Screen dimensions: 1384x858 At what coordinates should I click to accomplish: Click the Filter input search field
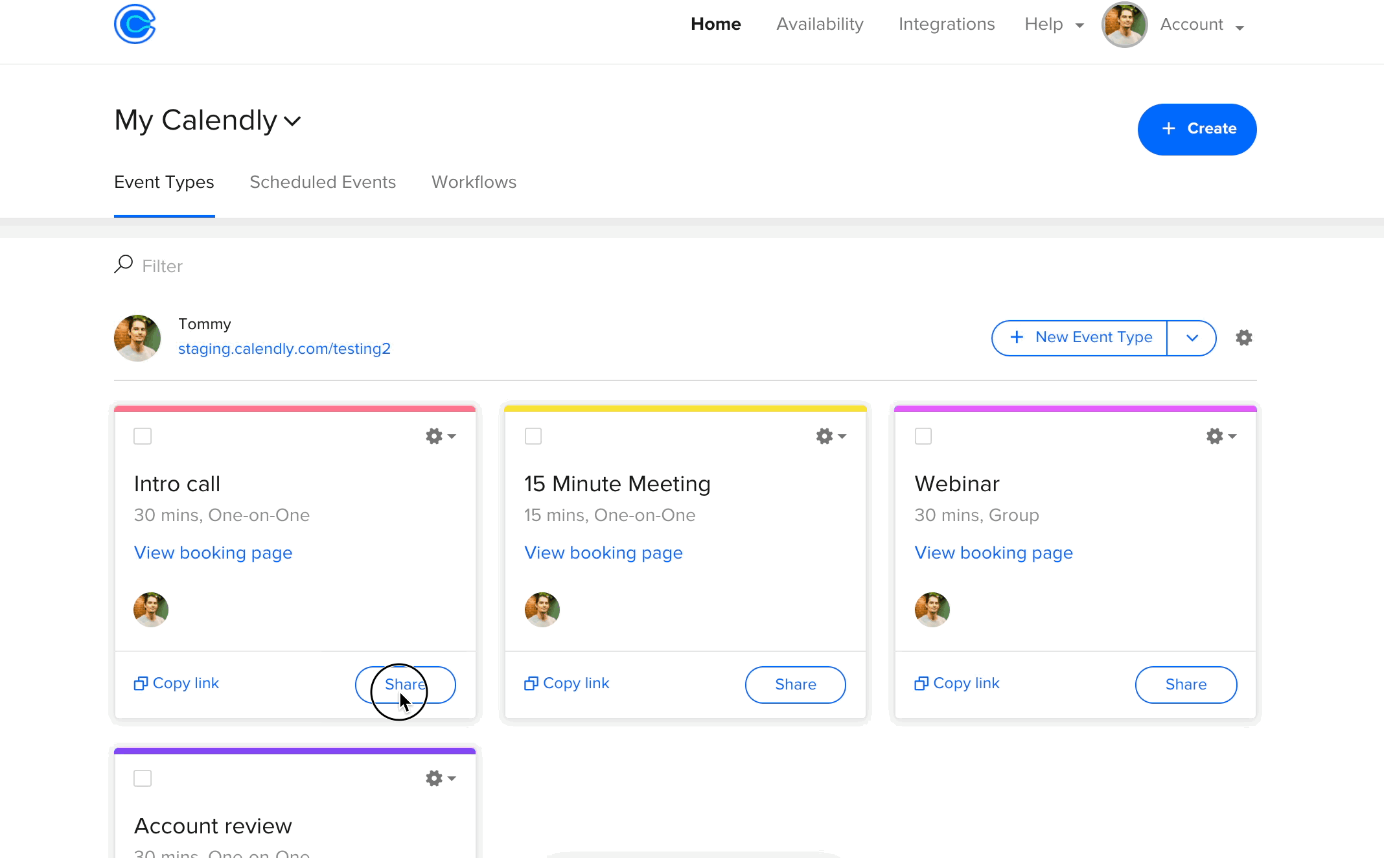coord(162,265)
